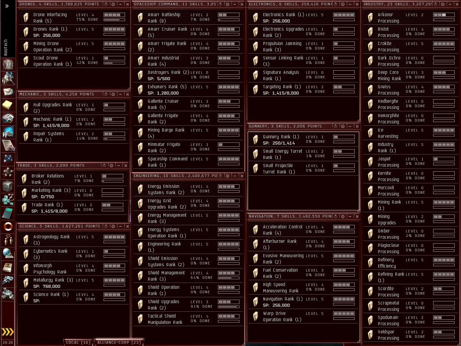Open the star menu icon of the Engineering window

[x=221, y=176]
